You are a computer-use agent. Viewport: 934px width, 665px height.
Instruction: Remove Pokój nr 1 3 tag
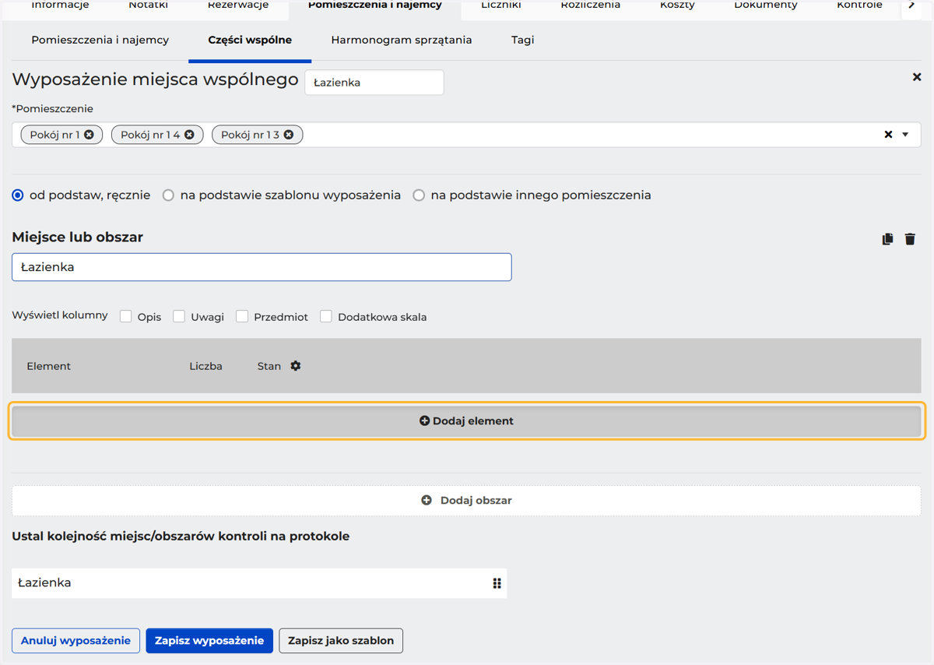pos(289,135)
